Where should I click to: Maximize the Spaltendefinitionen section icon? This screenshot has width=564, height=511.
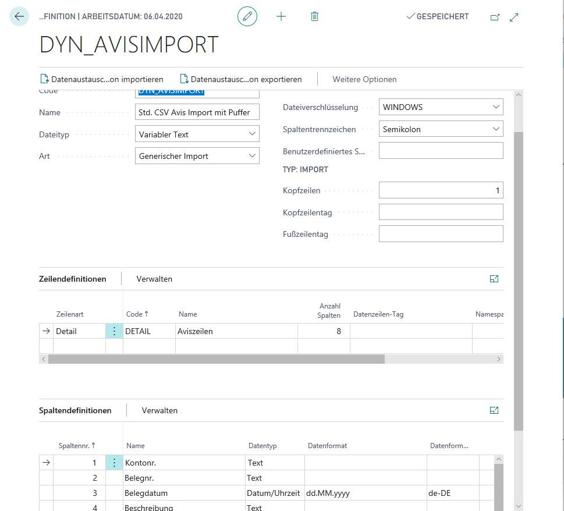coord(494,410)
